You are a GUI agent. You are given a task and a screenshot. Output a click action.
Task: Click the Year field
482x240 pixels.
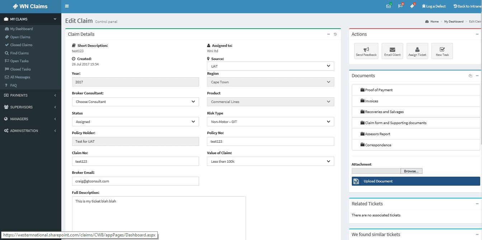[x=135, y=82]
